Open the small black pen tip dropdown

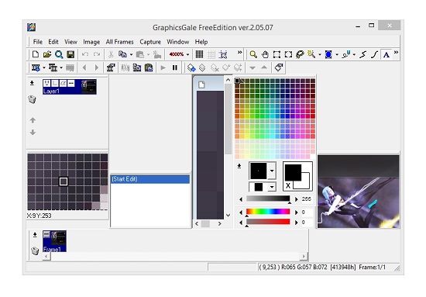coord(272,187)
